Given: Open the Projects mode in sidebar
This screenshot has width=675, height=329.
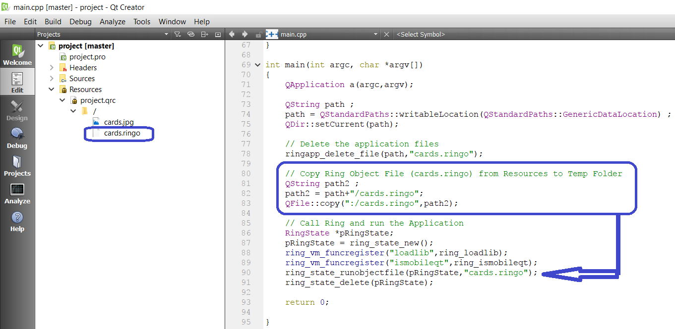Looking at the screenshot, I should (17, 165).
